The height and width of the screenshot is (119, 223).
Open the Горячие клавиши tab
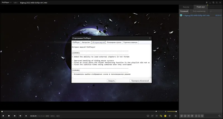130,42
